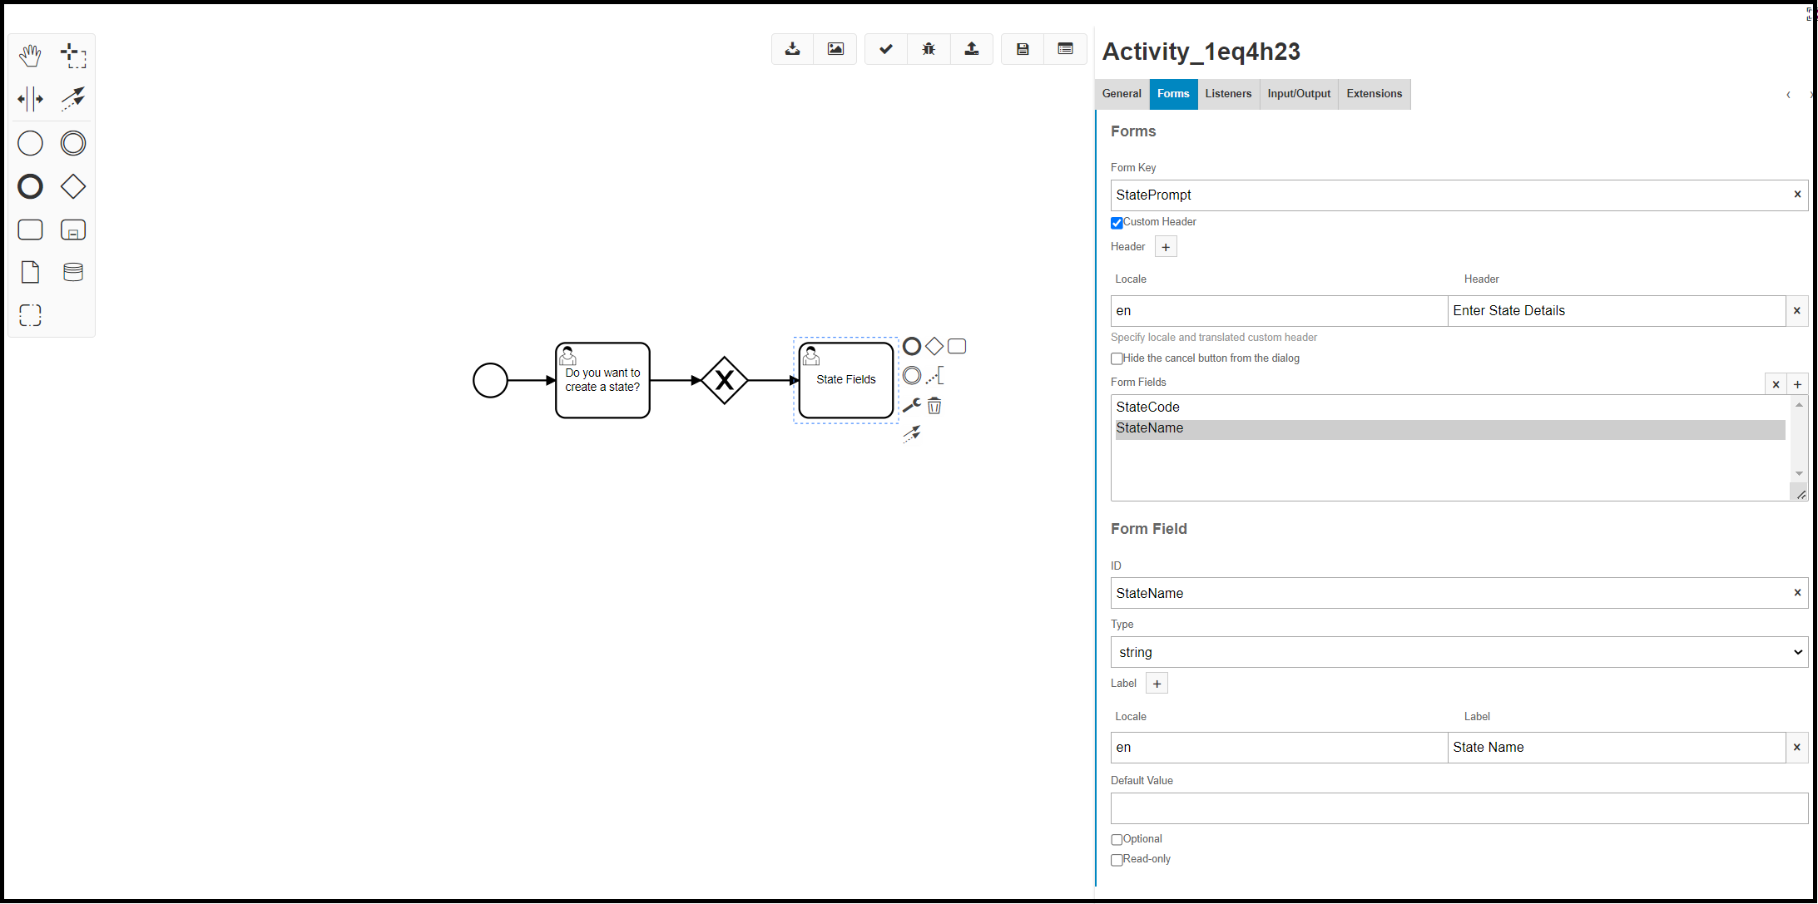Image resolution: width=1818 pixels, height=904 pixels.
Task: Select the global connect tool
Action: coord(73,99)
